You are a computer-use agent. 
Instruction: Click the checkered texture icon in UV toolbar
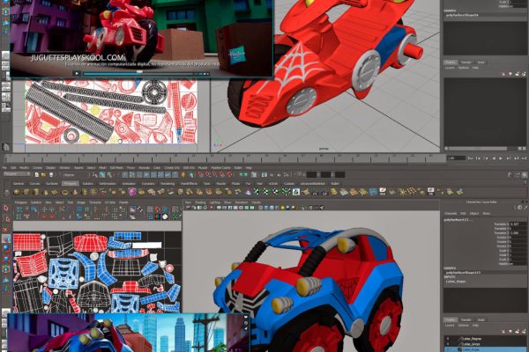point(175,209)
